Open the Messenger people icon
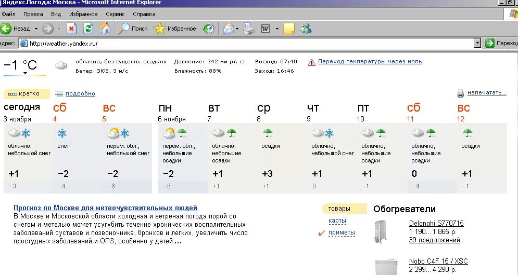The image size is (518, 275). click(x=306, y=29)
